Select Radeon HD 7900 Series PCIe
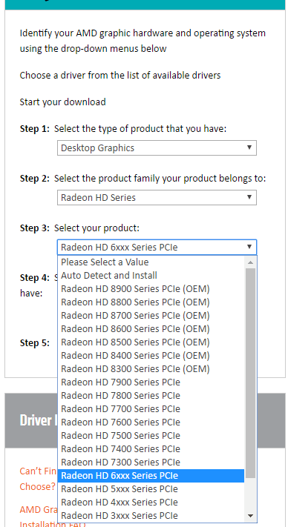 (x=151, y=382)
